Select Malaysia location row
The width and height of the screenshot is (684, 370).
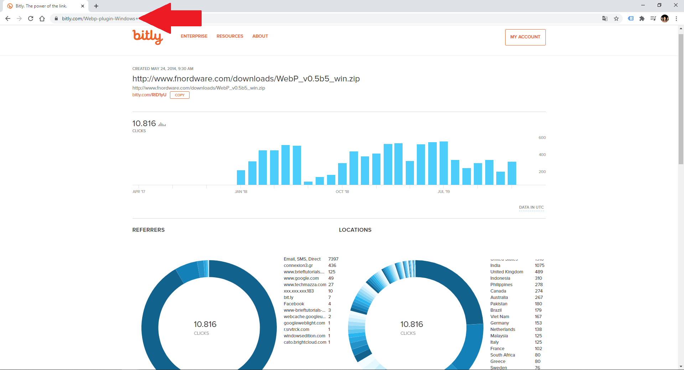pos(516,336)
